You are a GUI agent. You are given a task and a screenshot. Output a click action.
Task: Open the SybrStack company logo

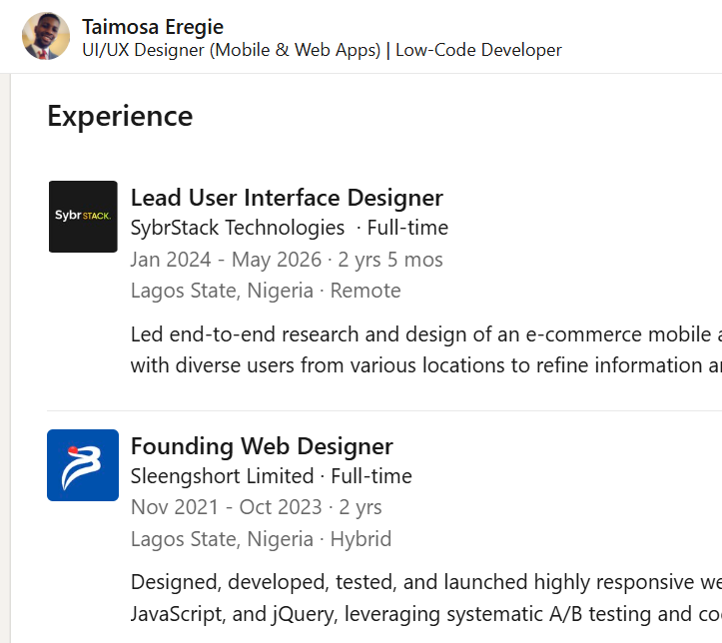tap(83, 217)
